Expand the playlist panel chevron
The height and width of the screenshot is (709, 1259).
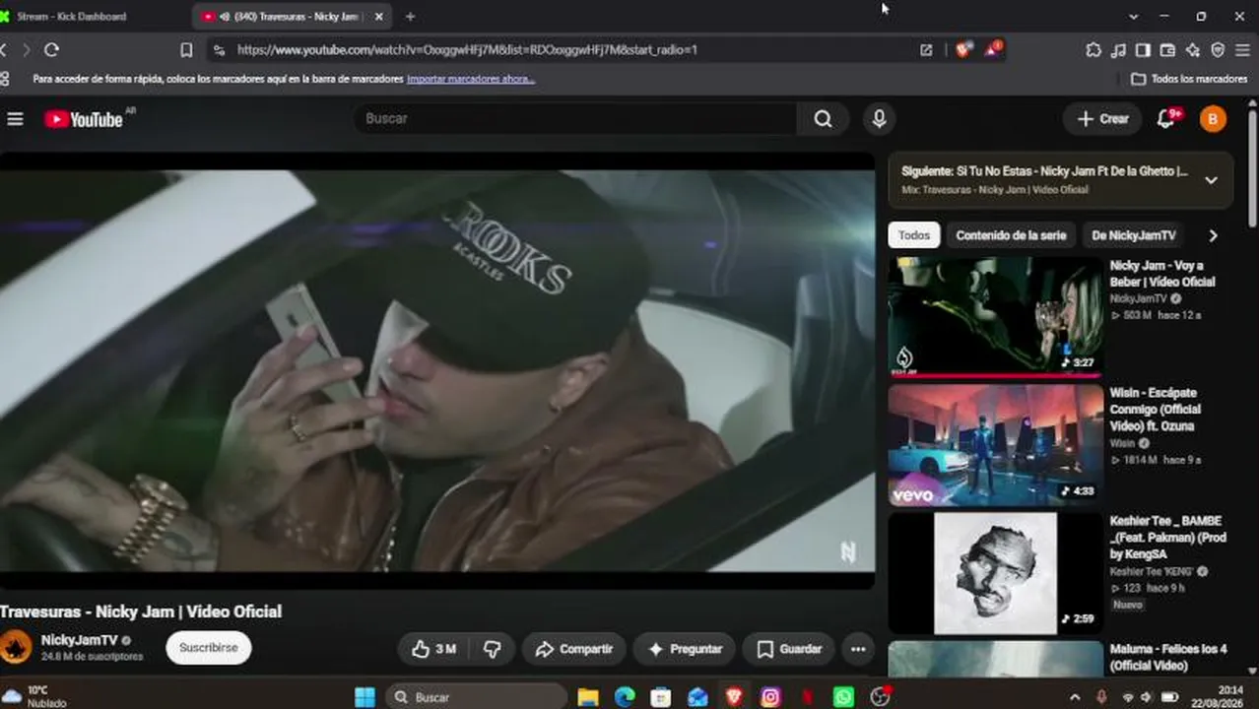pos(1211,180)
